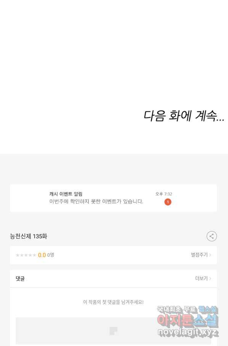
Task: Tap the 이 작품의 첫 댓글을 남겨주세요 prompt
Action: tap(114, 302)
